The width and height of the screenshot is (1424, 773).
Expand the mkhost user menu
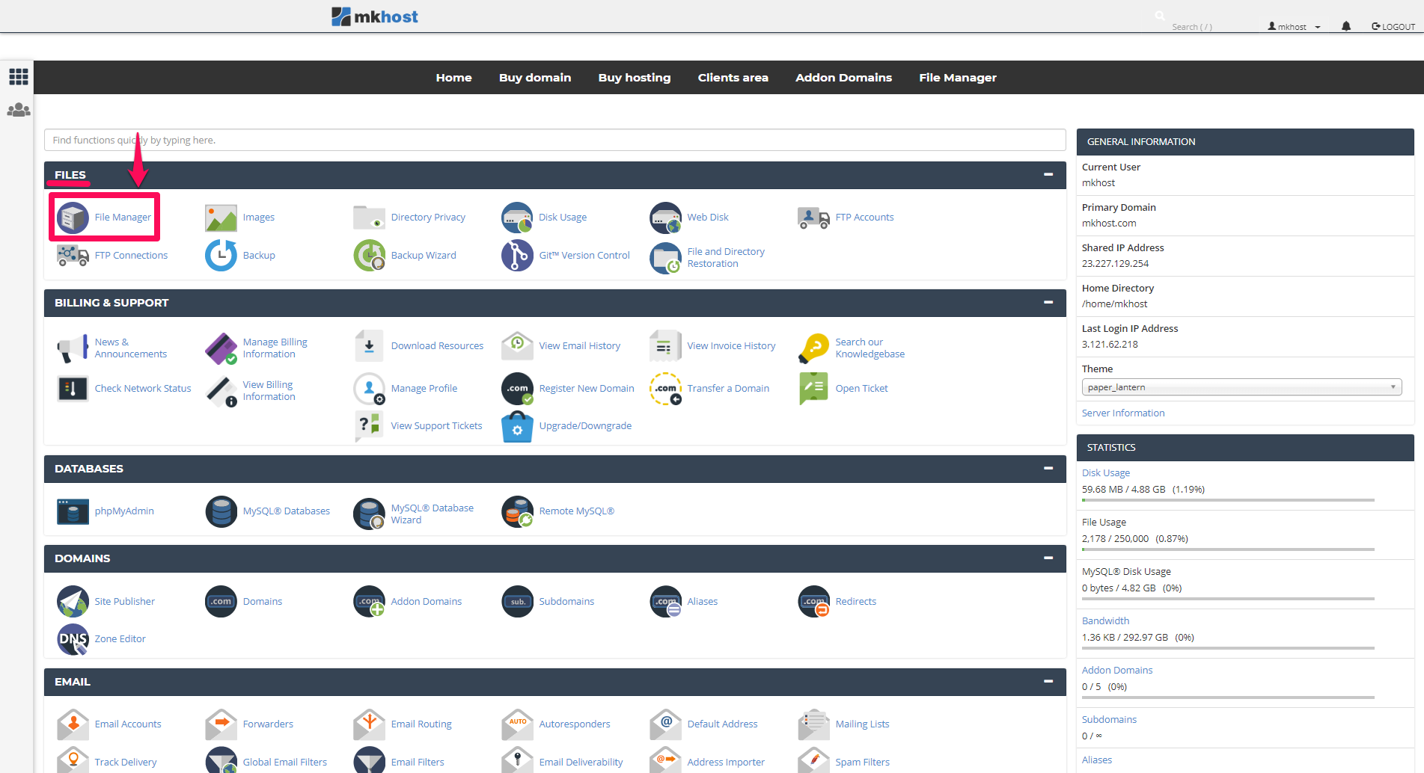pyautogui.click(x=1295, y=27)
